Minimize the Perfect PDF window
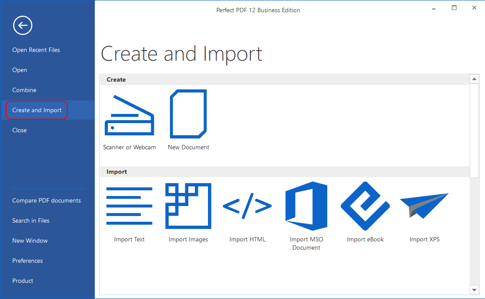 pos(433,9)
